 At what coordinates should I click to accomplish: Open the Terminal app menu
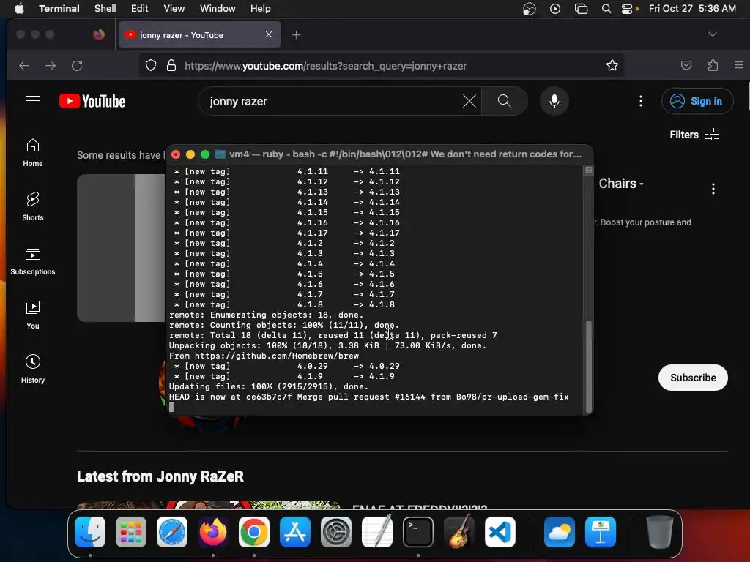coord(59,8)
